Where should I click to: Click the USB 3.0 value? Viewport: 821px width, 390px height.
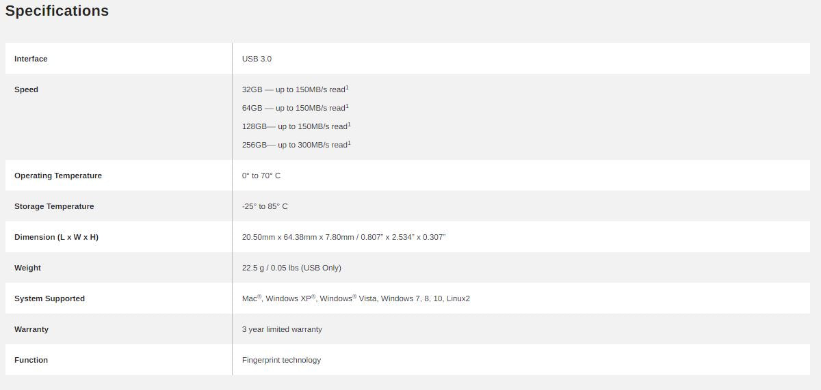(257, 59)
